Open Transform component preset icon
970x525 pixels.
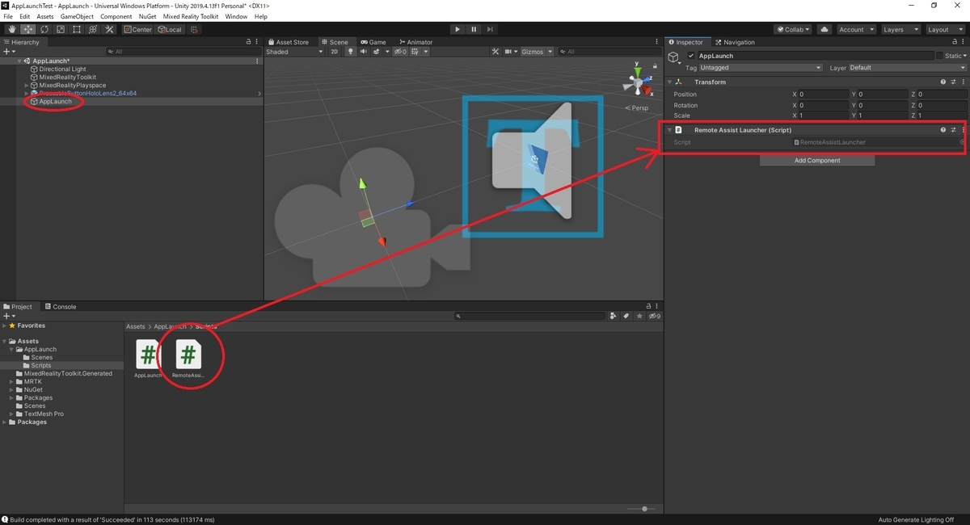coord(953,82)
